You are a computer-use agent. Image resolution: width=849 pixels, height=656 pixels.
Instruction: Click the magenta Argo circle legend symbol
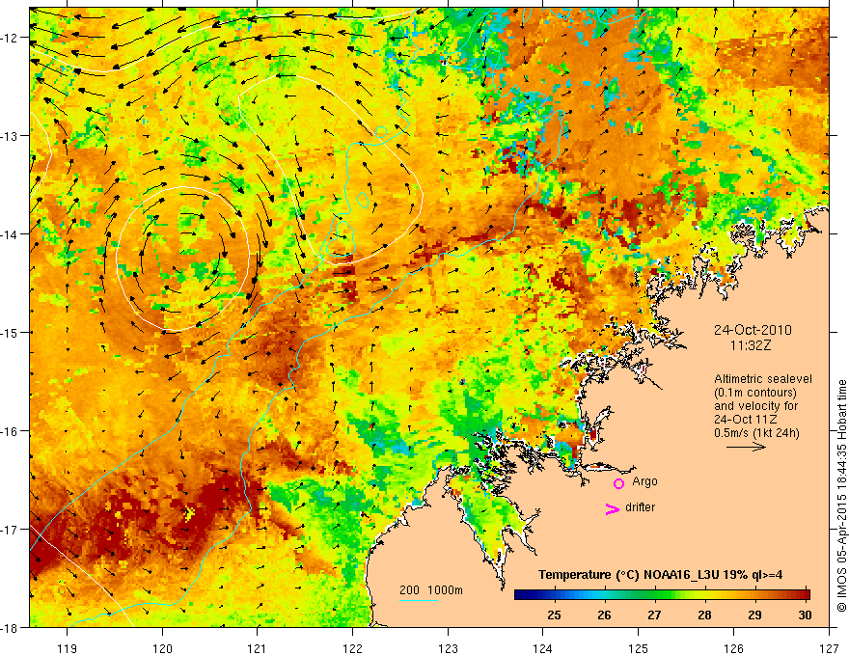click(618, 483)
